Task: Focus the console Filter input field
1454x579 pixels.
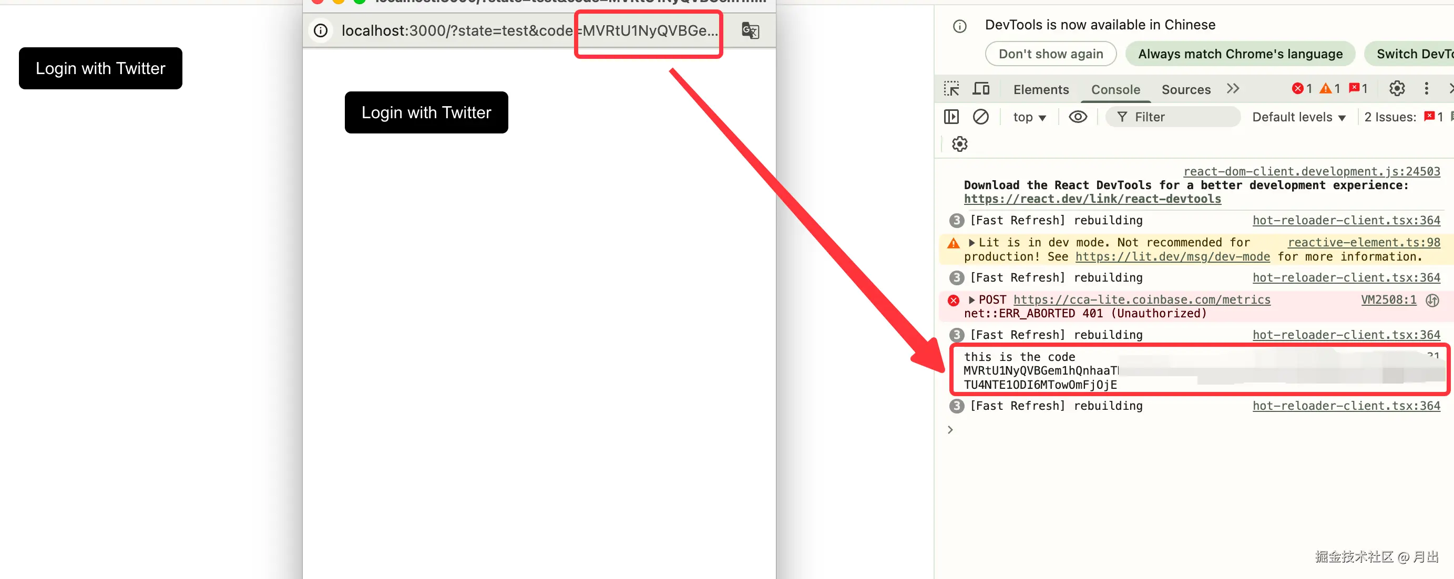Action: 1180,117
